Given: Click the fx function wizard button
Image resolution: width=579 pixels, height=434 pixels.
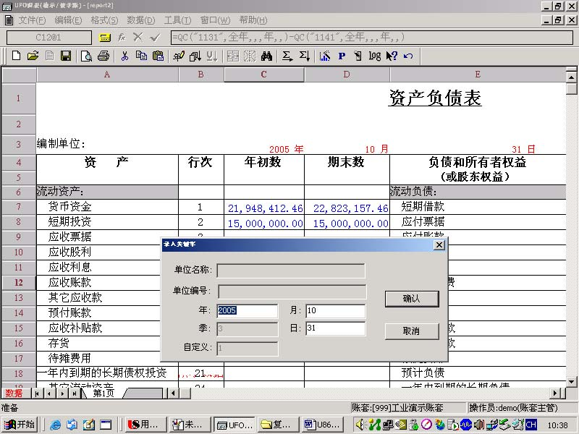Looking at the screenshot, I should (122, 37).
